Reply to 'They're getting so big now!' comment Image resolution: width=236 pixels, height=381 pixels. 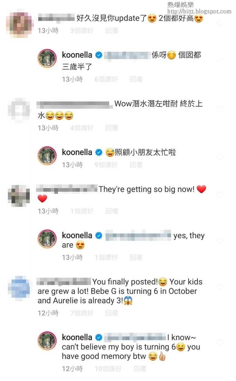pyautogui.click(x=112, y=211)
